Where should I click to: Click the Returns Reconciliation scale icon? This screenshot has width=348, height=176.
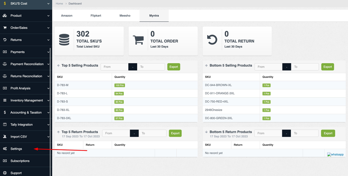click(x=5, y=76)
